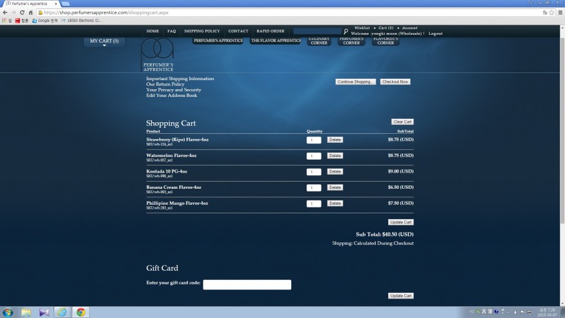Open the SHIPPING POLICY menu item
Screen dimensions: 565x318
[x=201, y=31]
